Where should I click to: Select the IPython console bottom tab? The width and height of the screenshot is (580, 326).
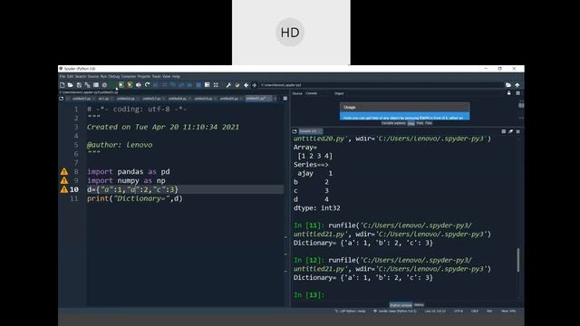(x=401, y=305)
